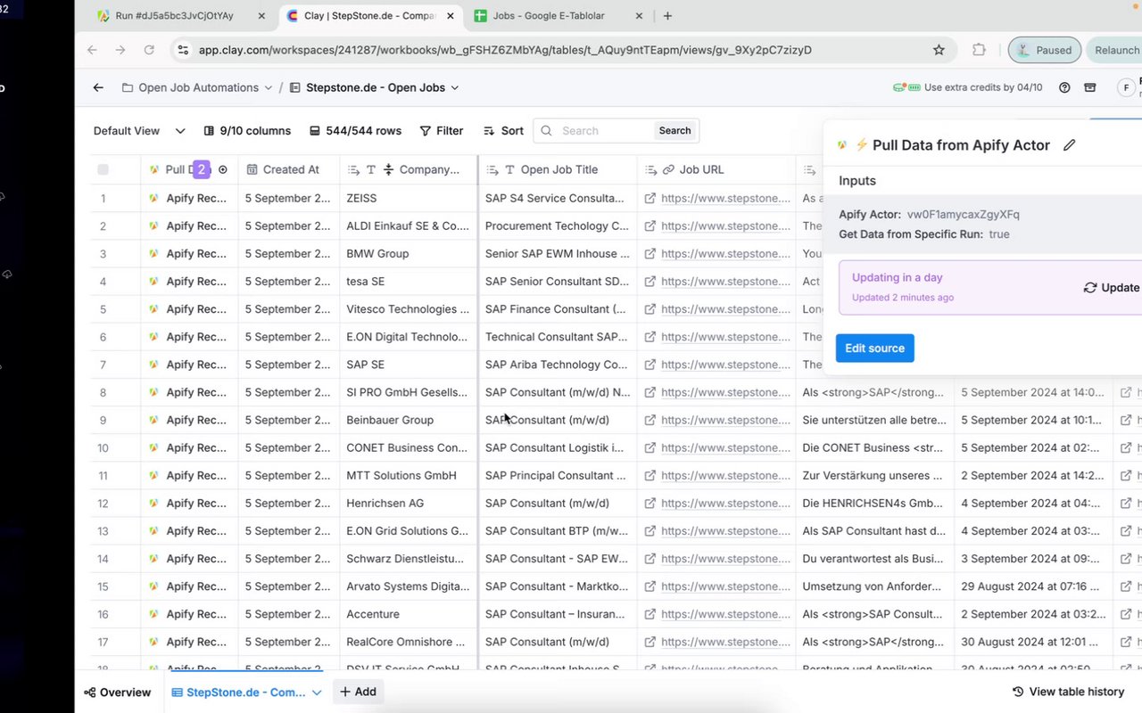Open the Overview tab at the bottom
The width and height of the screenshot is (1142, 713).
(117, 693)
